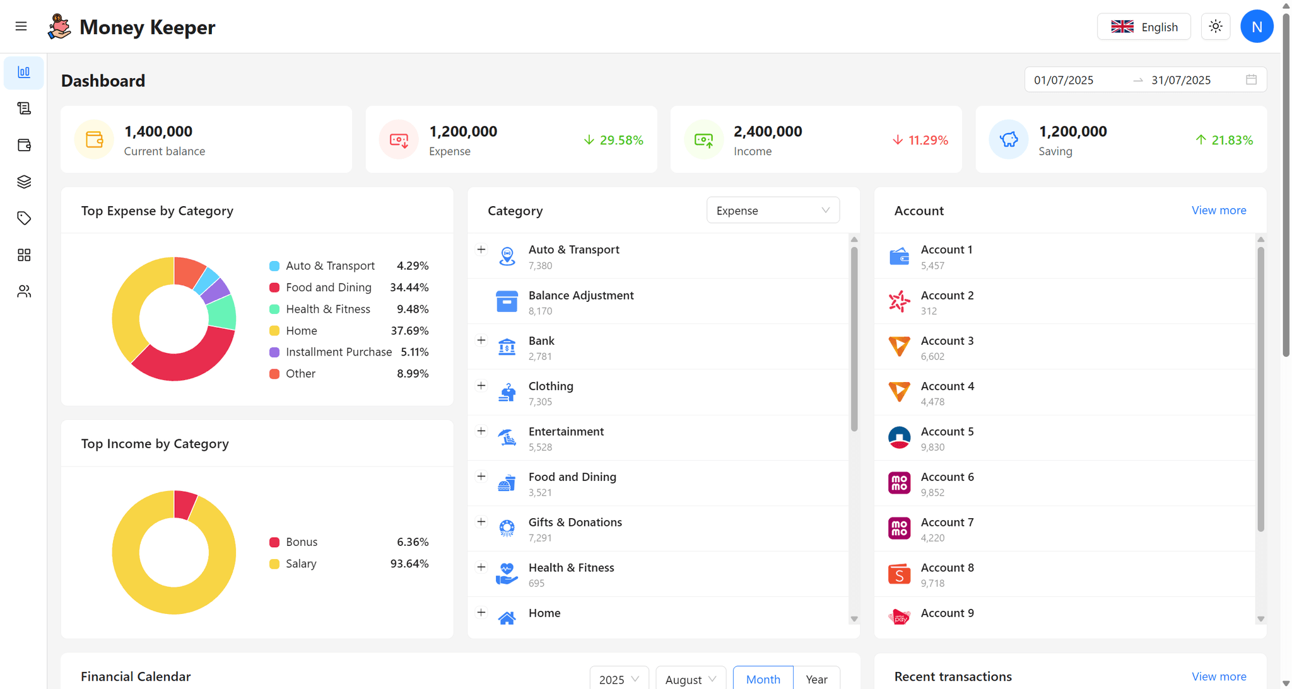This screenshot has height=689, width=1292.
Task: Open the hamburger menu icon
Action: click(x=21, y=26)
